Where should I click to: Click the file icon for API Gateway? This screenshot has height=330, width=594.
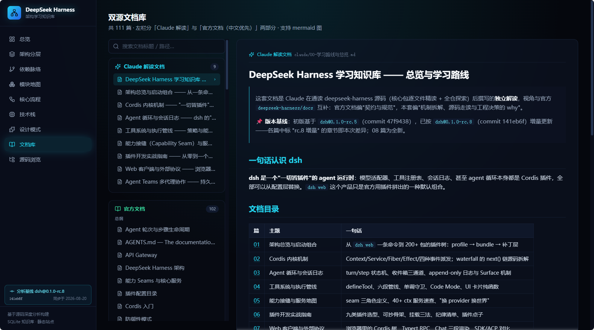(x=120, y=255)
